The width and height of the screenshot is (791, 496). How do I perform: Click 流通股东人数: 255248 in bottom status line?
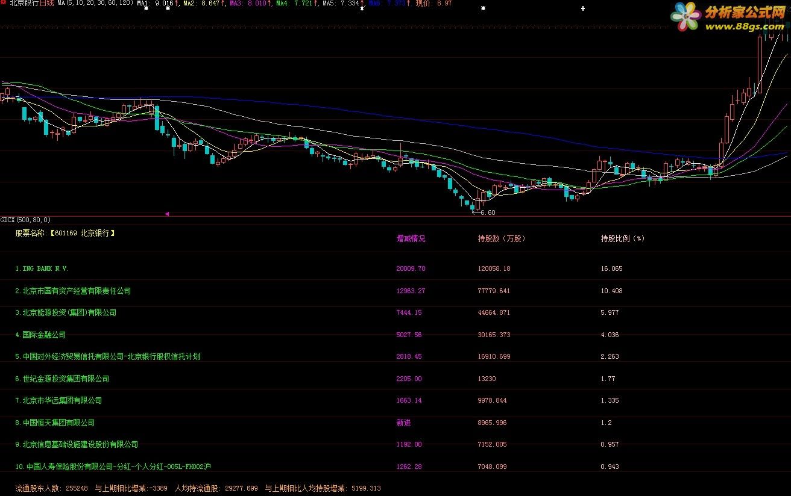pyautogui.click(x=51, y=488)
